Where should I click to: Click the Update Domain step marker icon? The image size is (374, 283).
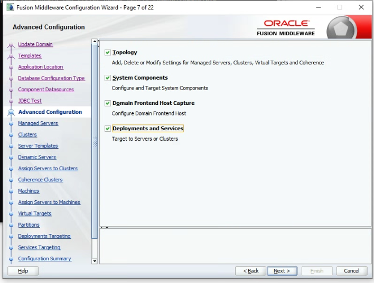point(11,45)
